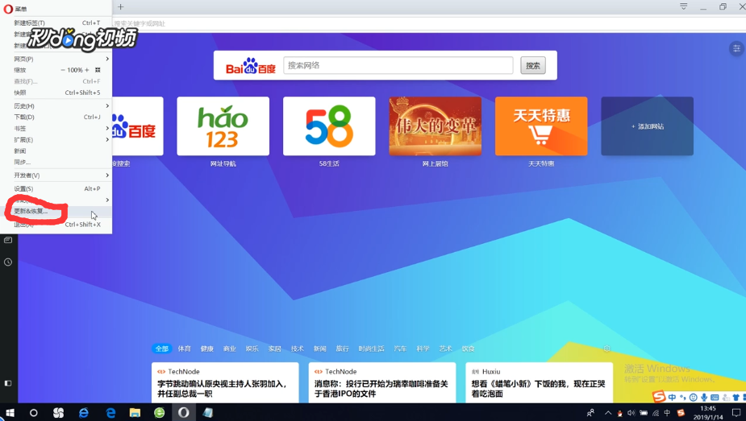Click the Opera icon on the taskbar
This screenshot has height=421, width=746.
[184, 412]
